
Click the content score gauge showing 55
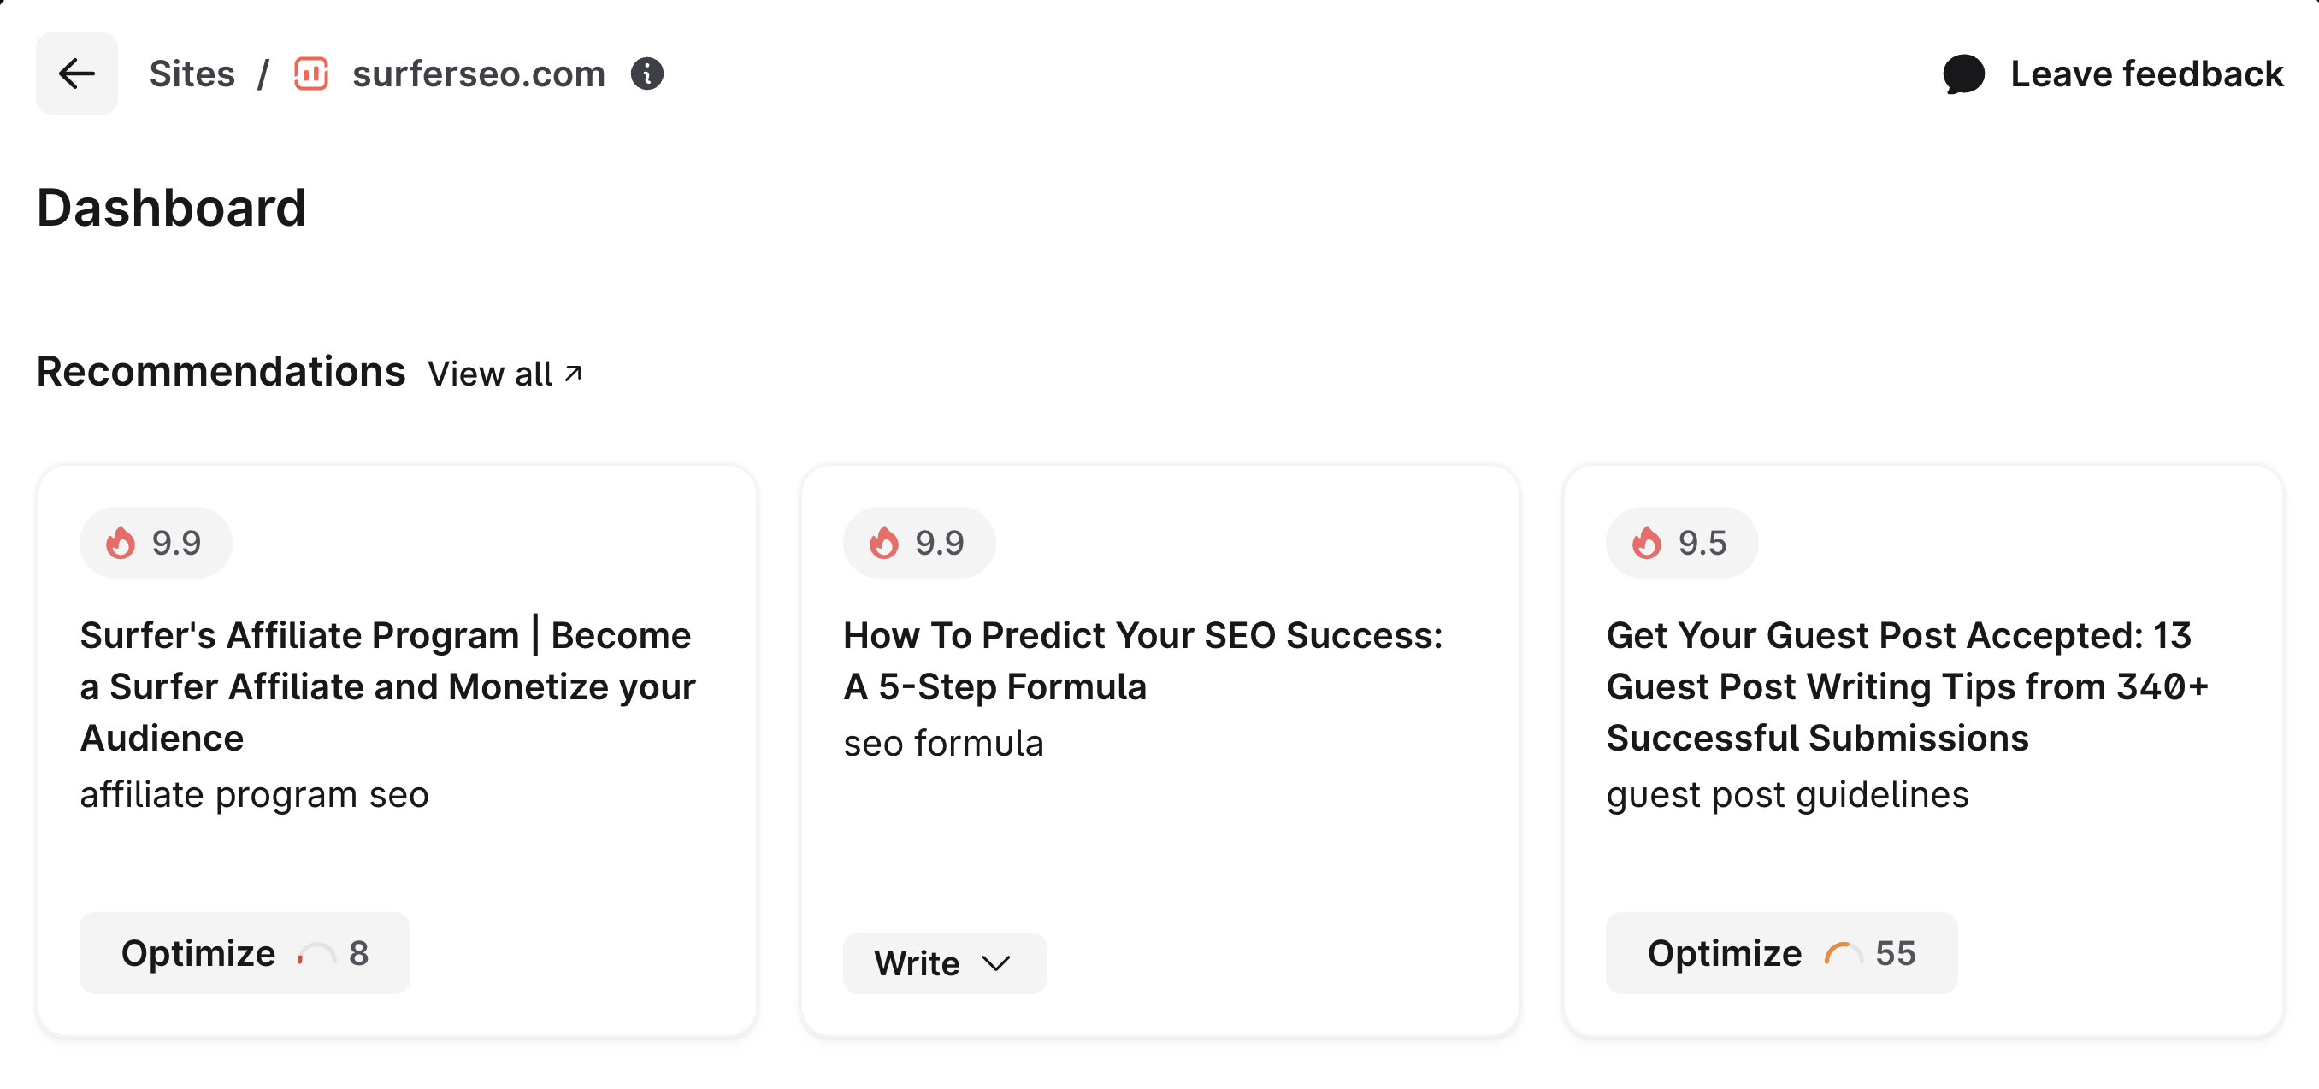(1843, 954)
